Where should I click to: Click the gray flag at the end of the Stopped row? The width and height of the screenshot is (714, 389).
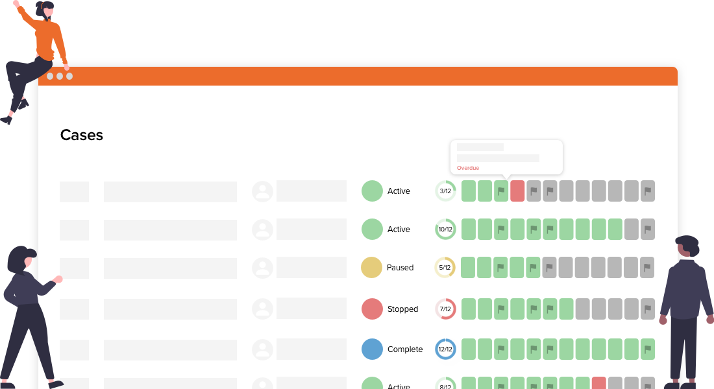point(646,309)
